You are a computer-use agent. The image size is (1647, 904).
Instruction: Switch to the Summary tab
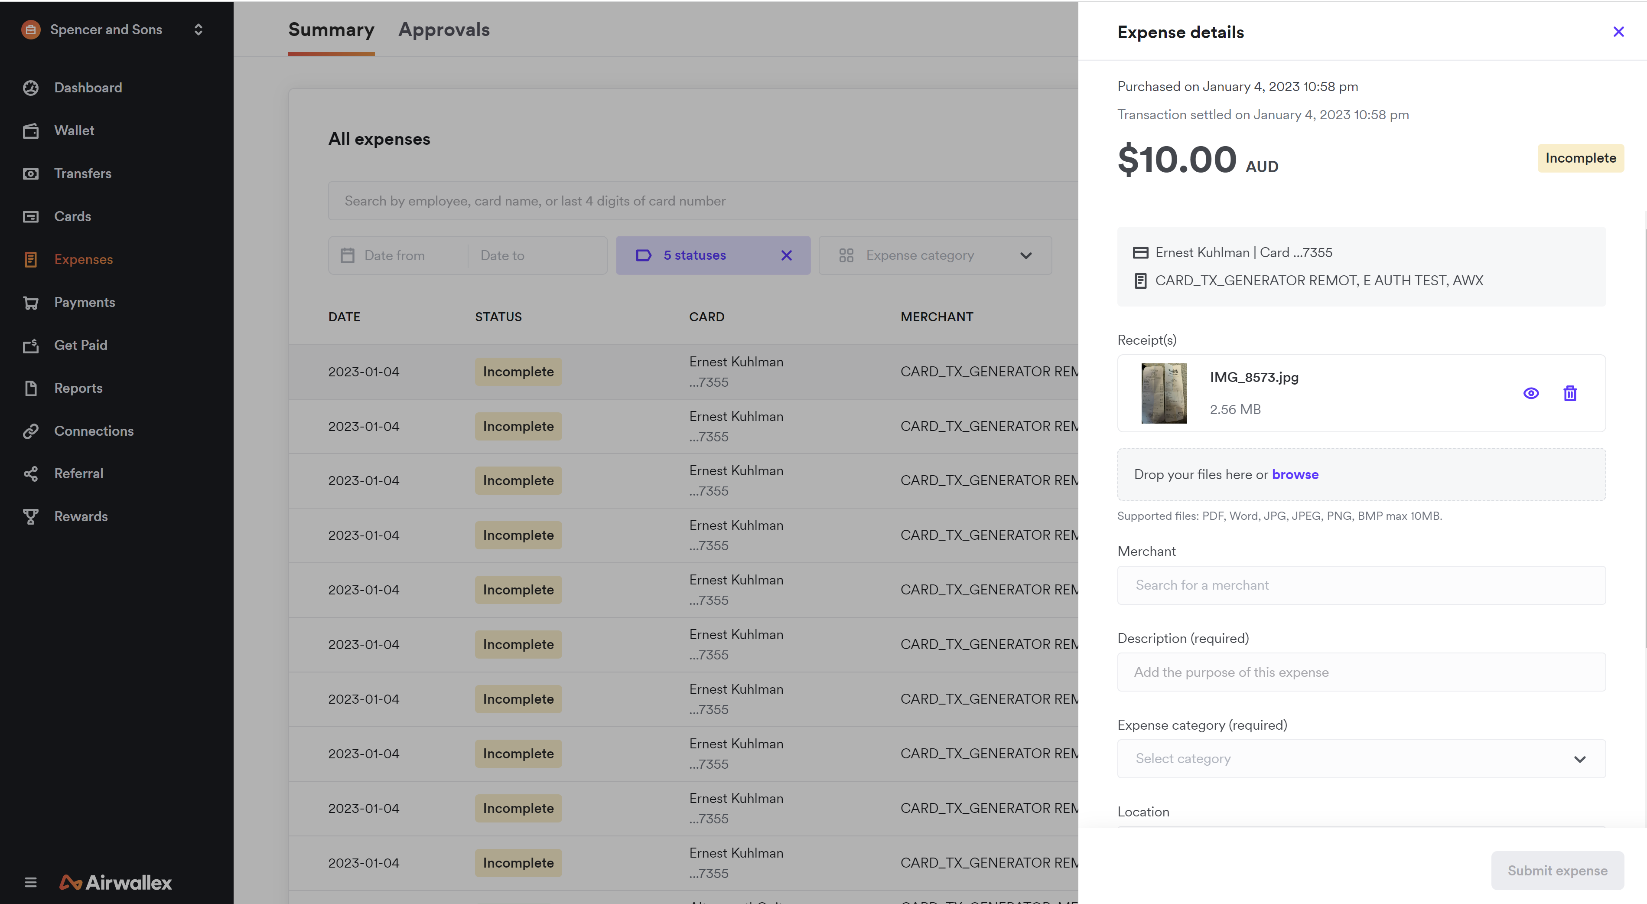[331, 30]
